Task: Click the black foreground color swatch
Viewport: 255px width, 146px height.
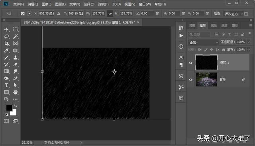Action: [9, 108]
